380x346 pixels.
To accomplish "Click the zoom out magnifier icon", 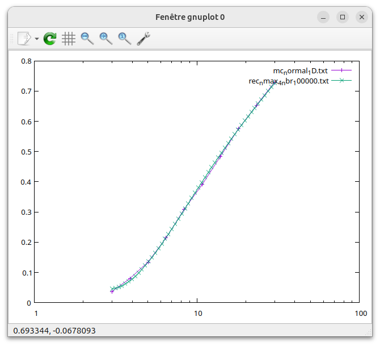I will click(87, 39).
